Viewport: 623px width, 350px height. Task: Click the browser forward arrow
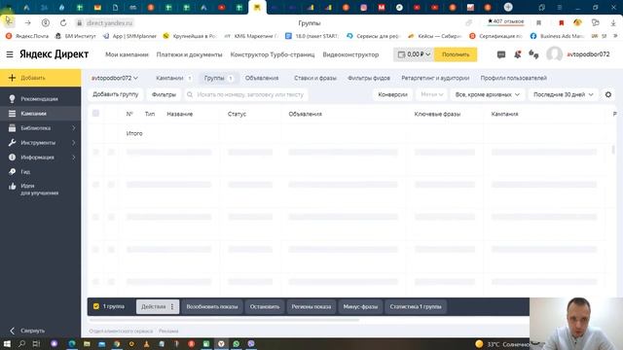28,23
